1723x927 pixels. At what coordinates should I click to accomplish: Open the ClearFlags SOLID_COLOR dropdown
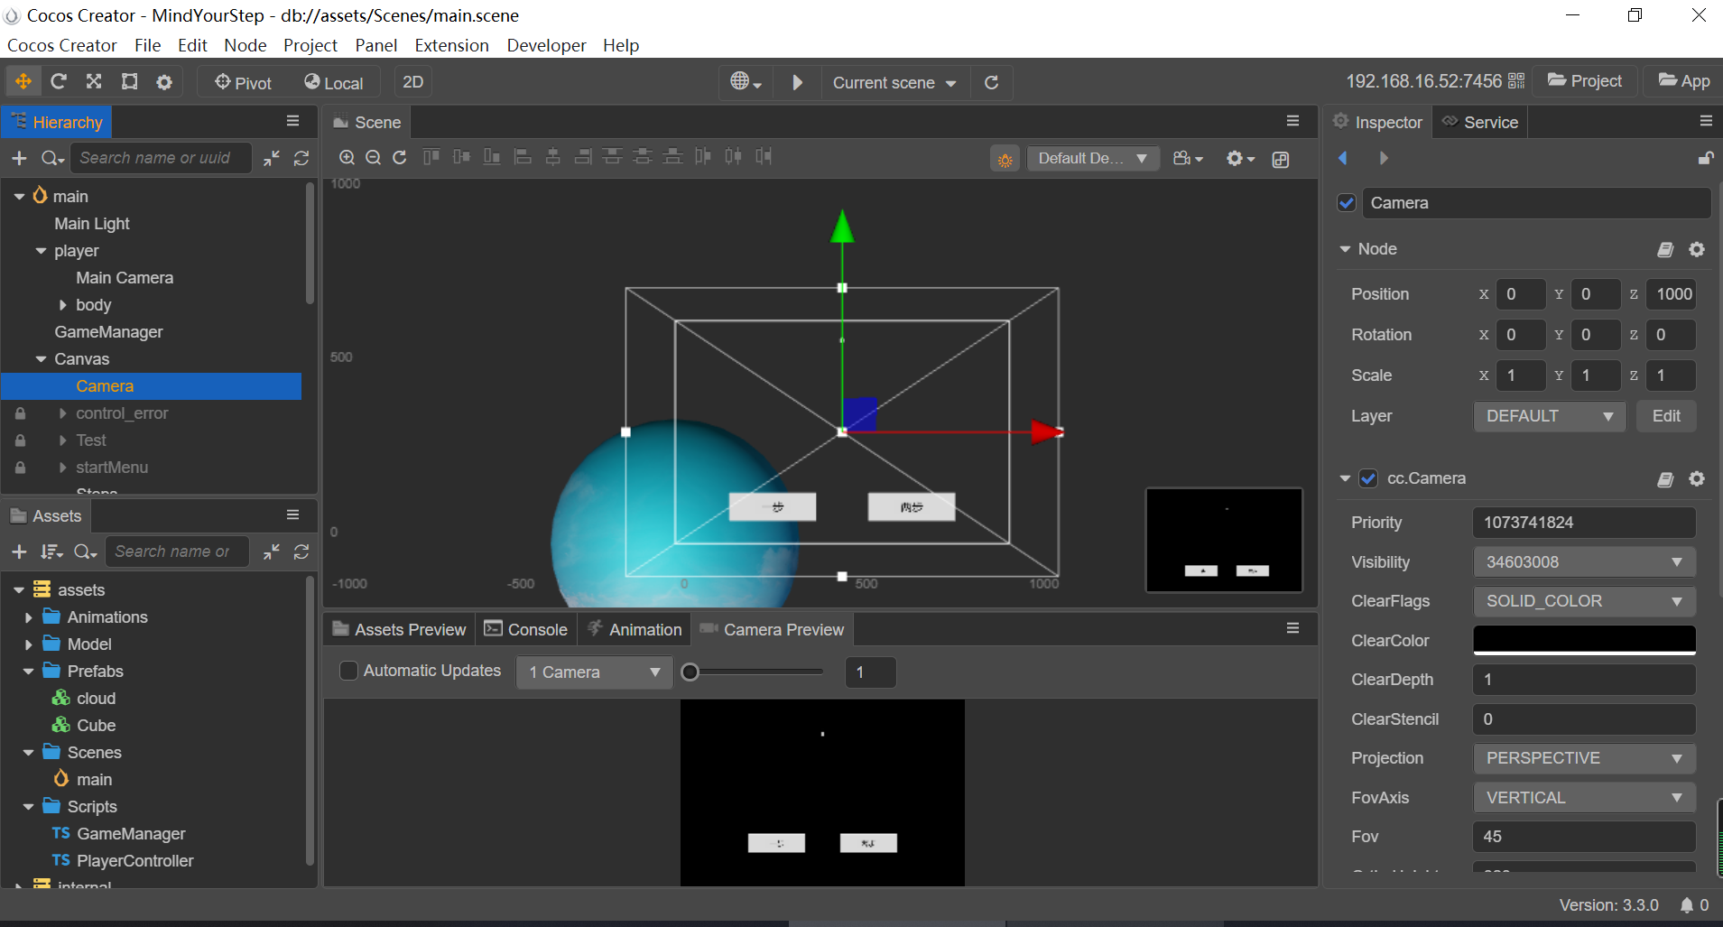1584,601
